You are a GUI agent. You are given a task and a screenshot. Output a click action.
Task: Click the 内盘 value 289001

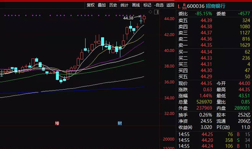point(242,108)
